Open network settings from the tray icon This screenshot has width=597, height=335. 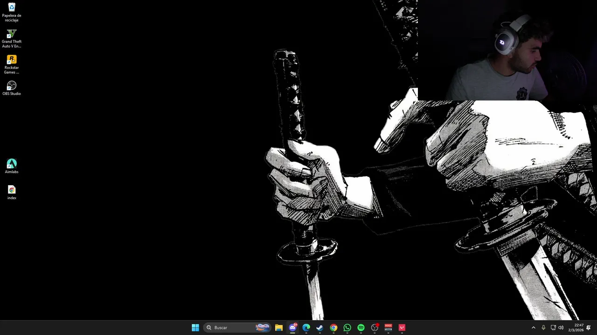coord(553,328)
